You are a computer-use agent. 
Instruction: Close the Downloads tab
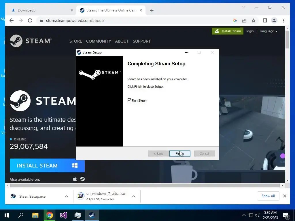point(72,10)
